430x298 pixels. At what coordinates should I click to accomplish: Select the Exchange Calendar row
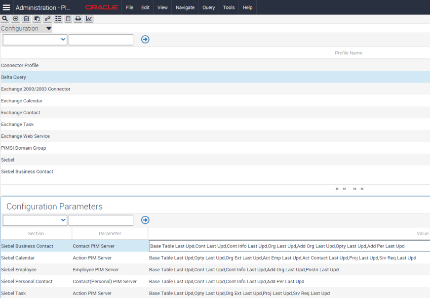coord(215,101)
